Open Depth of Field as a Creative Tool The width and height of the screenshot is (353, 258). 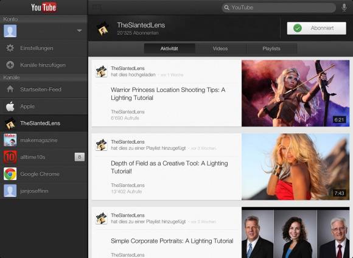pyautogui.click(x=169, y=167)
